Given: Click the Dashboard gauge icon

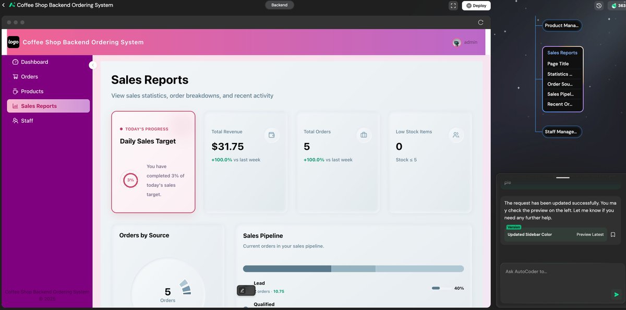Looking at the screenshot, I should coord(15,62).
